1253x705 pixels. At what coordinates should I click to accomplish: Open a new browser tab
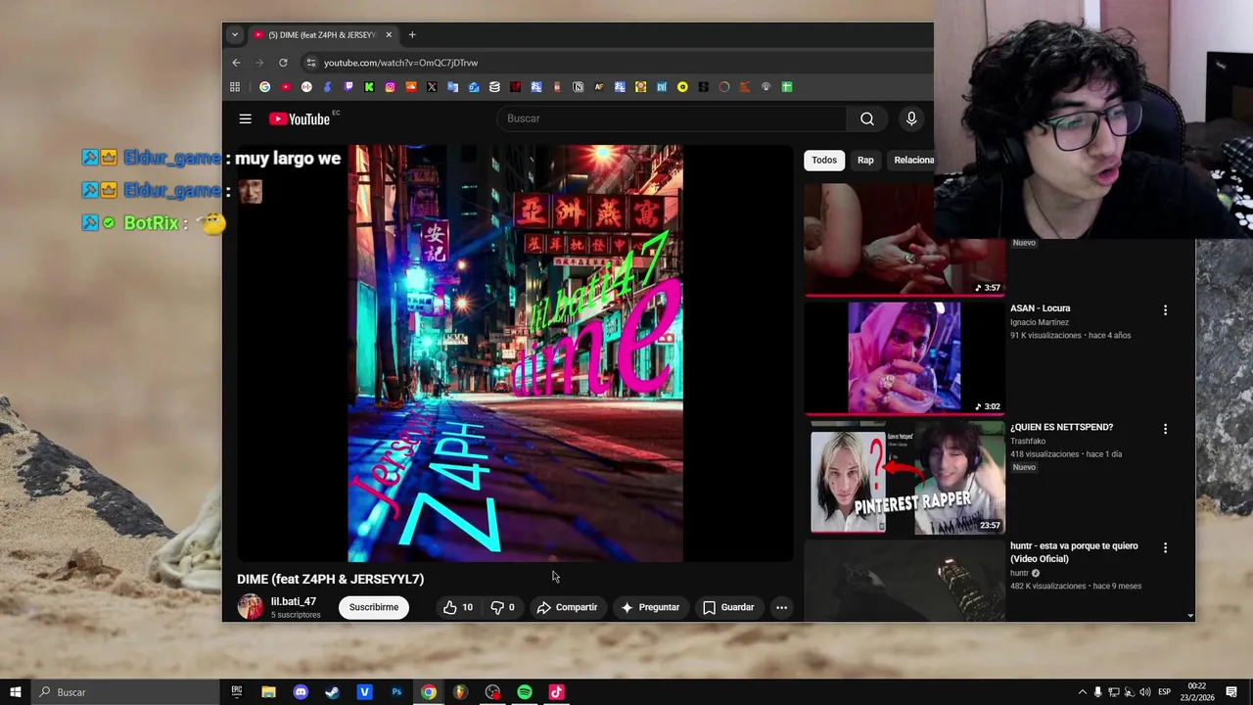pyautogui.click(x=412, y=35)
